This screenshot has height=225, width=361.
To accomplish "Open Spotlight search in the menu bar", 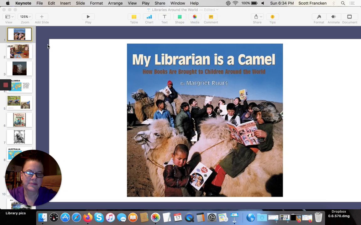I will (x=343, y=3).
